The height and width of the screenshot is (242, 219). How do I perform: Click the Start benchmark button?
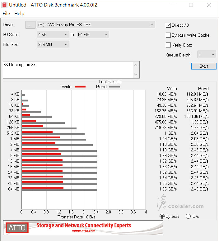(204, 66)
